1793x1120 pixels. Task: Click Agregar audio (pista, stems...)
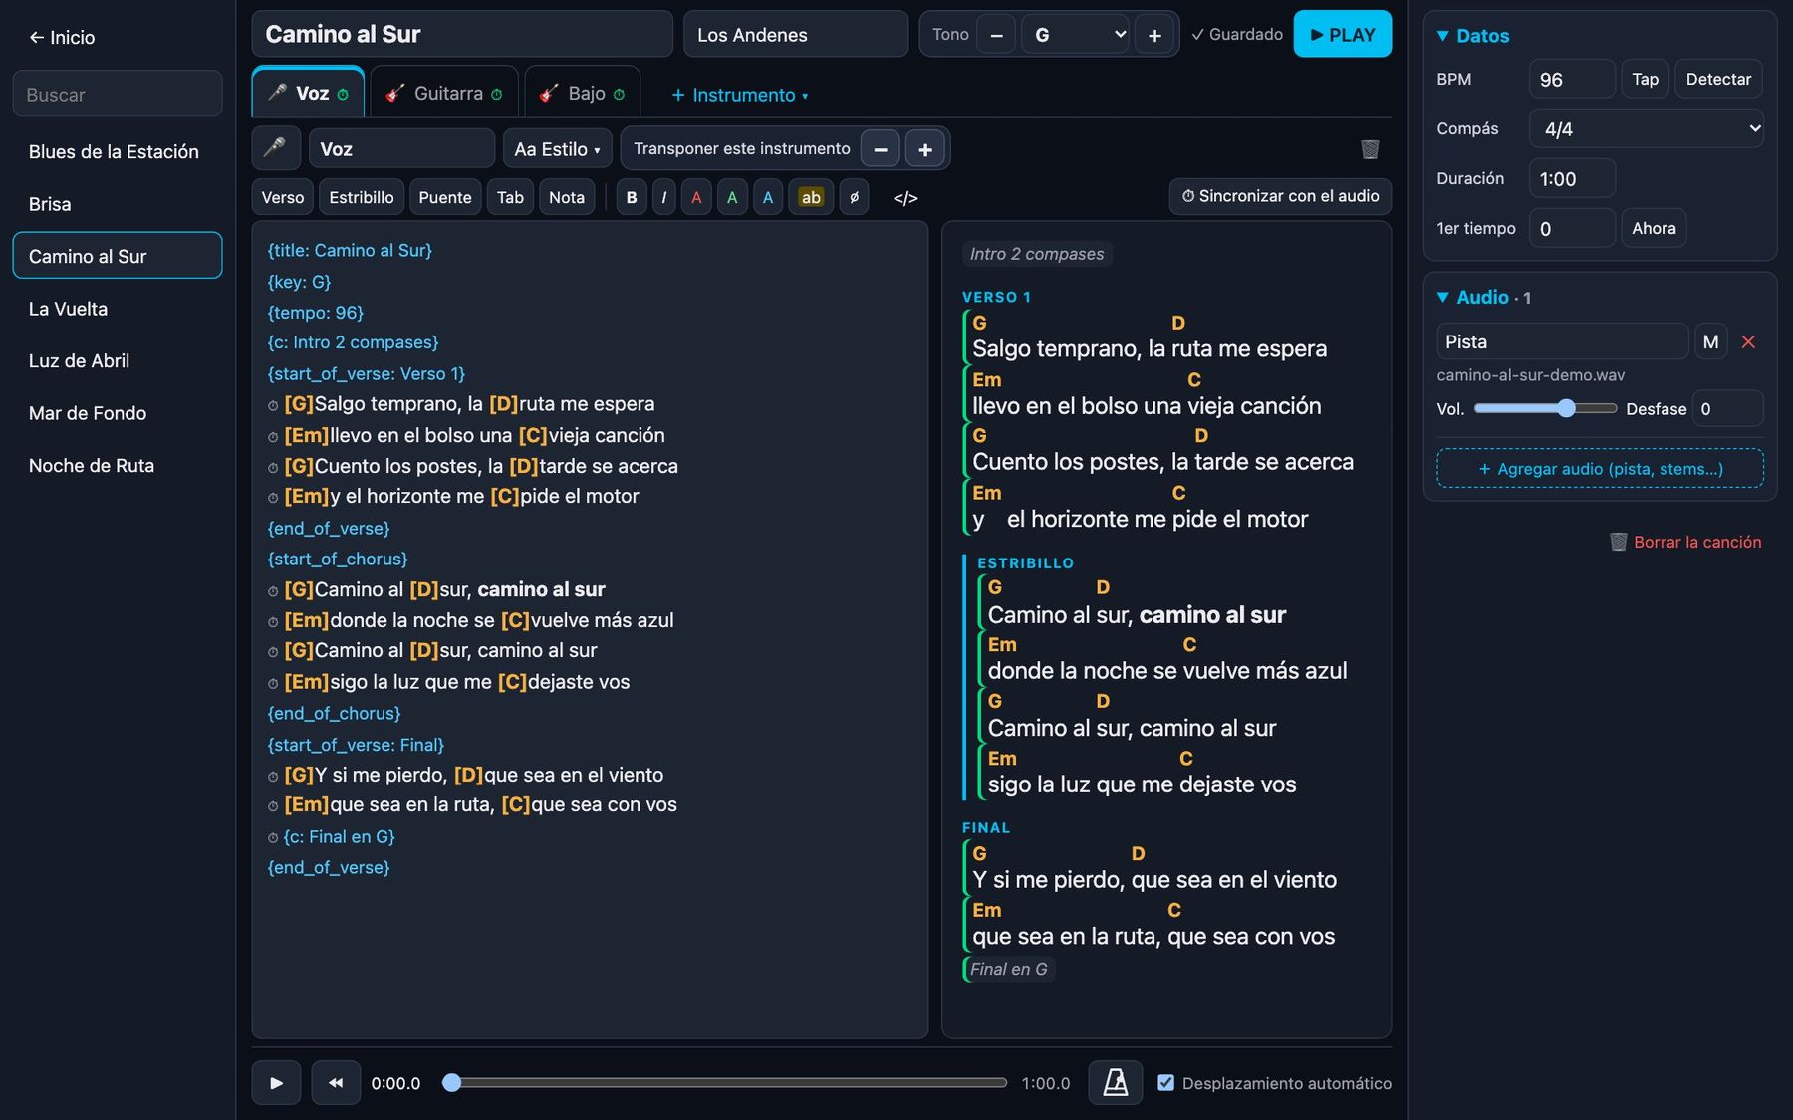pyautogui.click(x=1600, y=468)
